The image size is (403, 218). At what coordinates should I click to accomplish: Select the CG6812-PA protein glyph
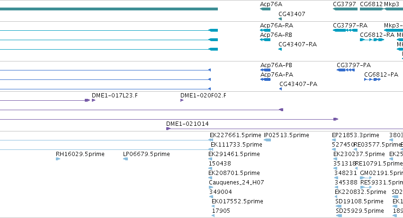tap(372, 79)
